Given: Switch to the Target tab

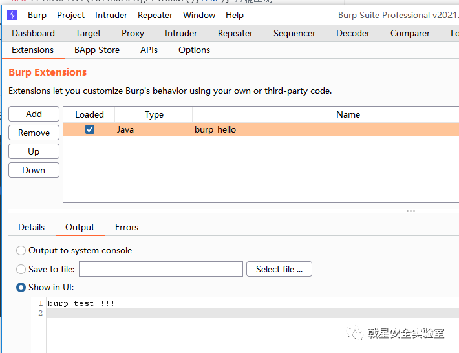Looking at the screenshot, I should point(88,33).
